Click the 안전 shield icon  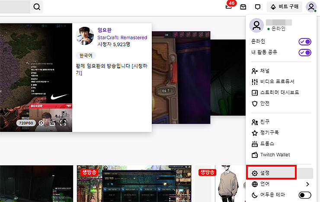pyautogui.click(x=255, y=104)
